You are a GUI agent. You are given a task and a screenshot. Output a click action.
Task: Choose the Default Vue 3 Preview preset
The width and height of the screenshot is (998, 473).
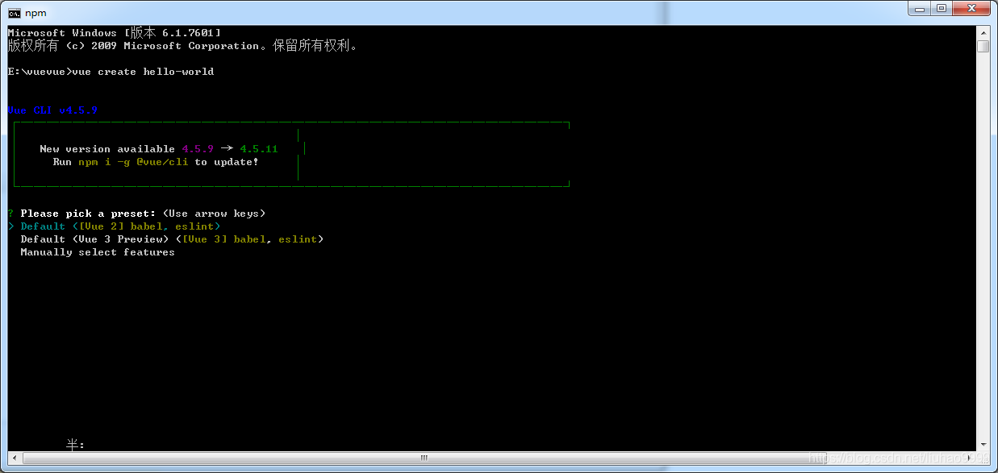pos(172,239)
